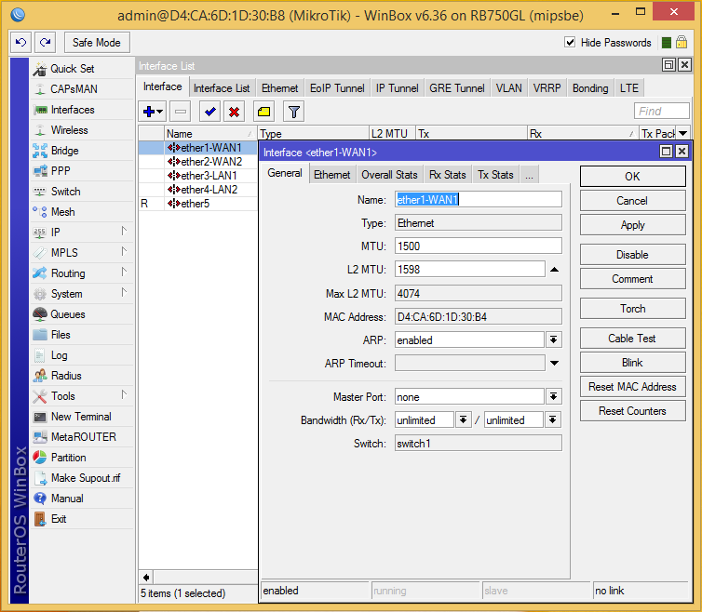
Task: Expand System submenu
Action: click(x=124, y=293)
